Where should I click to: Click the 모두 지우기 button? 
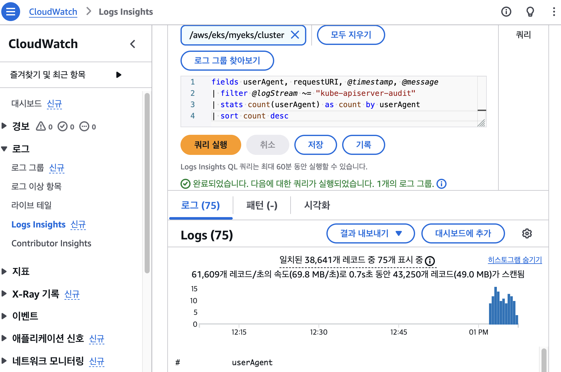tap(351, 35)
